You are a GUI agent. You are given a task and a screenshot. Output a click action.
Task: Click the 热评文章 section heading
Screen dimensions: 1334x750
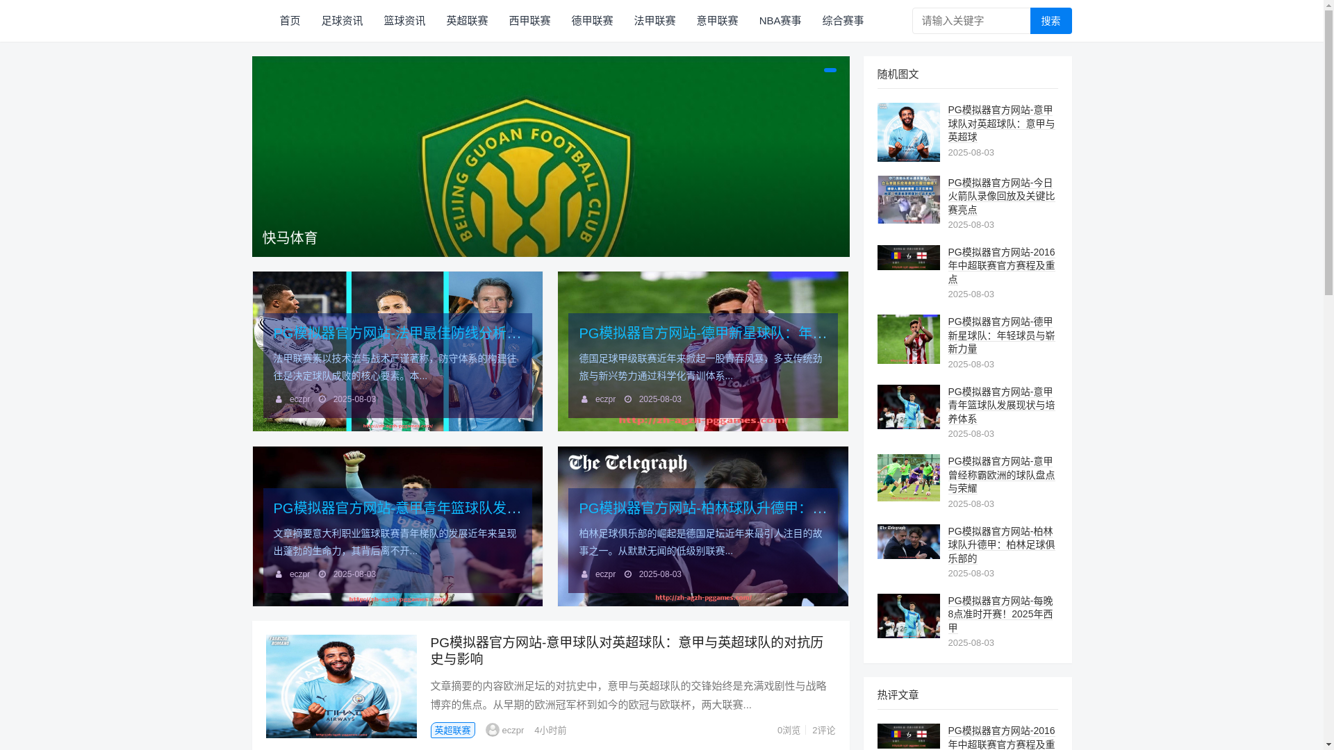coord(898,695)
